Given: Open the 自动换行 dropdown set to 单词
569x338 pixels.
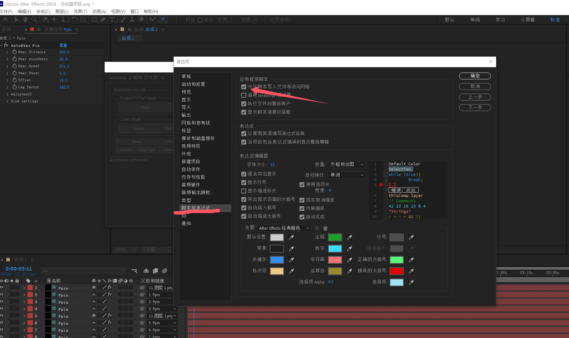Looking at the screenshot, I should pos(346,175).
